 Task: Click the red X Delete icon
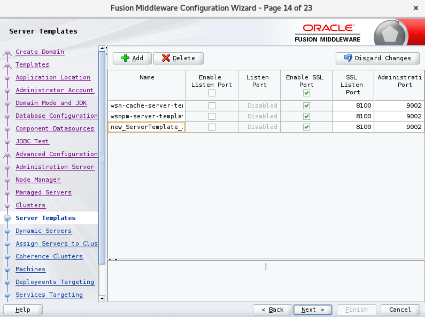166,58
